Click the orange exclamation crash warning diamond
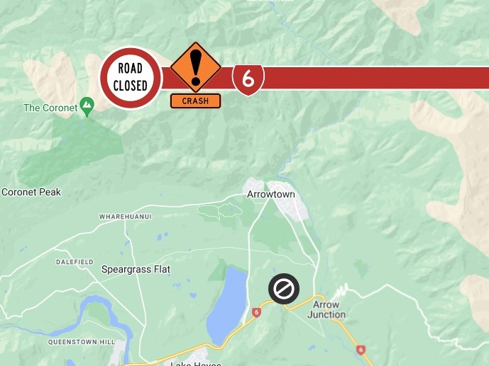This screenshot has width=489, height=366. (x=196, y=67)
